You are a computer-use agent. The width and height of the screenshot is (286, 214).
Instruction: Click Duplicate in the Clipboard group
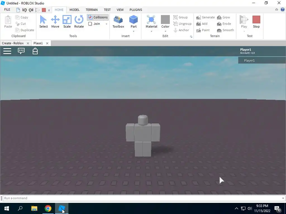coord(25,30)
